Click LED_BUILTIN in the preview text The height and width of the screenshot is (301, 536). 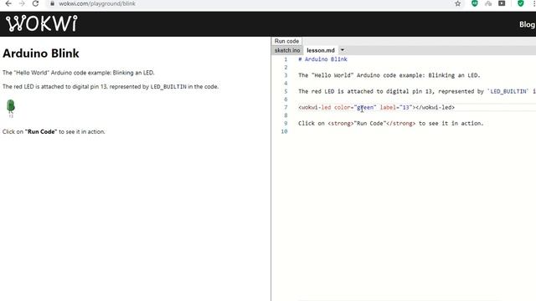pos(168,87)
